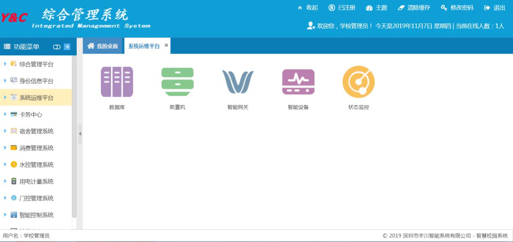
Task: Open the 数据库 database icon
Action: point(117,82)
